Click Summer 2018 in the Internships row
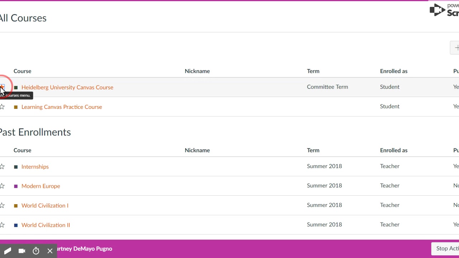The image size is (459, 258). (x=325, y=166)
